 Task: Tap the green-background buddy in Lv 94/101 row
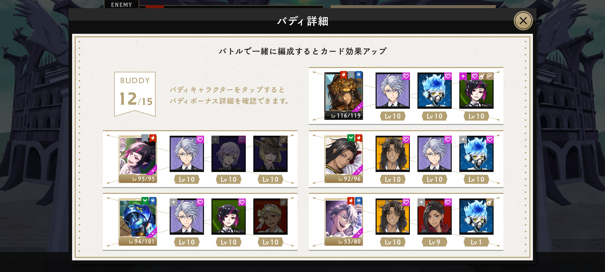click(x=229, y=217)
